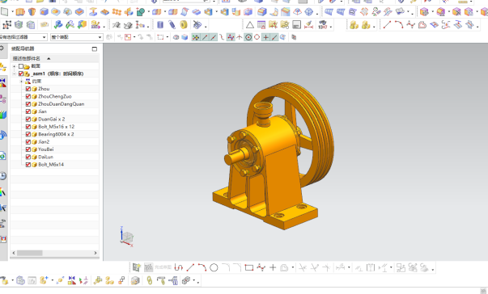Click the view triad coordinate cube
This screenshot has height=294, width=488.
127,237
